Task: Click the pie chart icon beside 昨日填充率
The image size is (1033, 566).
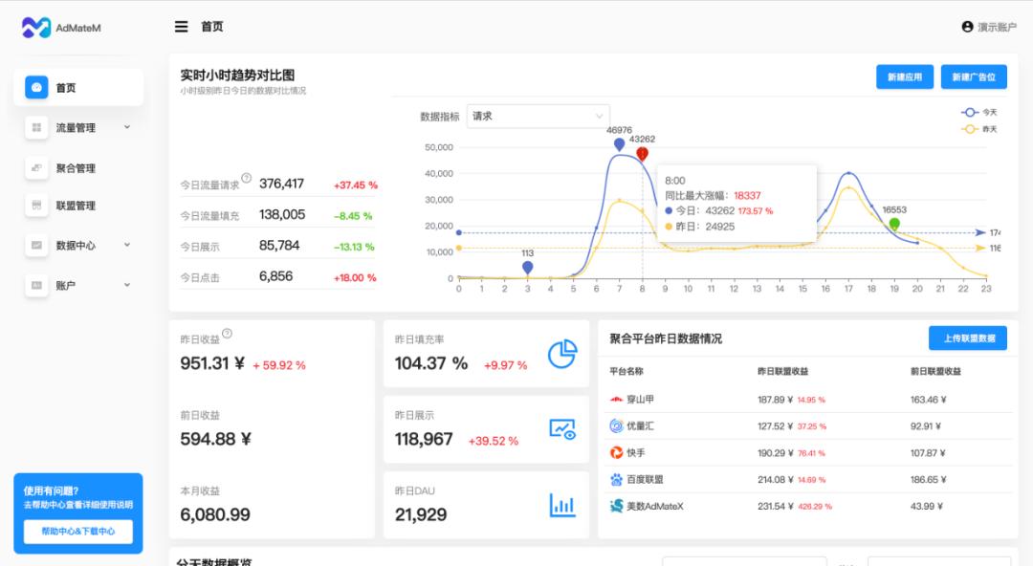Action: coord(562,353)
